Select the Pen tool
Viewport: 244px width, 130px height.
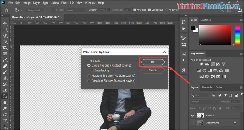click(x=5, y=114)
